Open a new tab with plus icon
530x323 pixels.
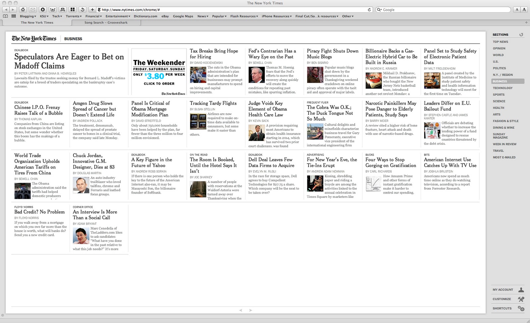click(x=526, y=22)
